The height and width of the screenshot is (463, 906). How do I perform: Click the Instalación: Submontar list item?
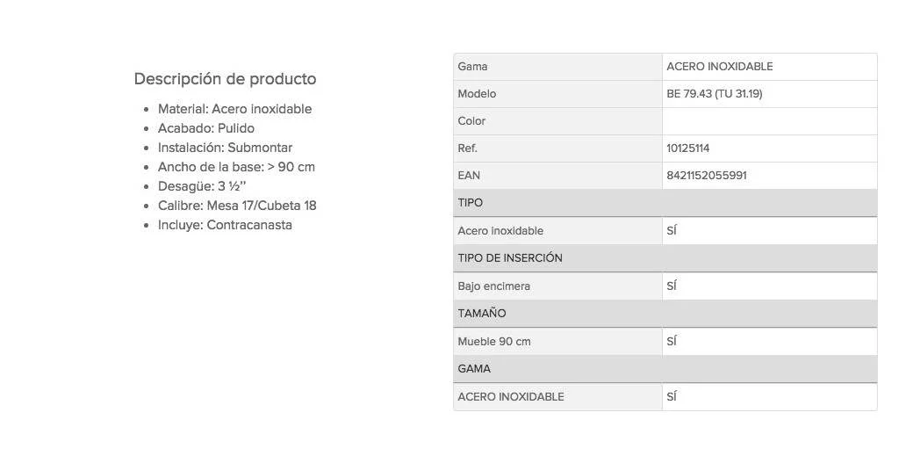(x=225, y=148)
